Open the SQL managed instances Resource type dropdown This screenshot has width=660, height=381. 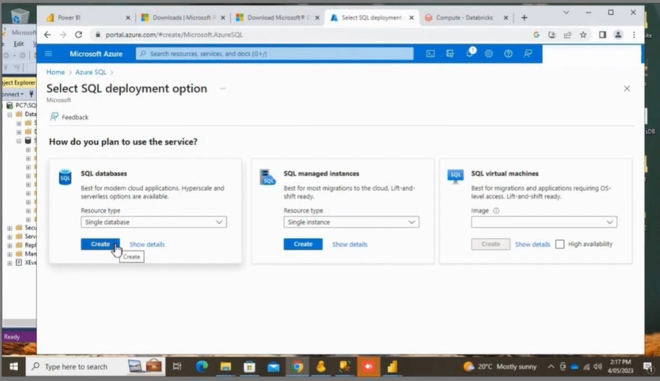click(x=351, y=222)
